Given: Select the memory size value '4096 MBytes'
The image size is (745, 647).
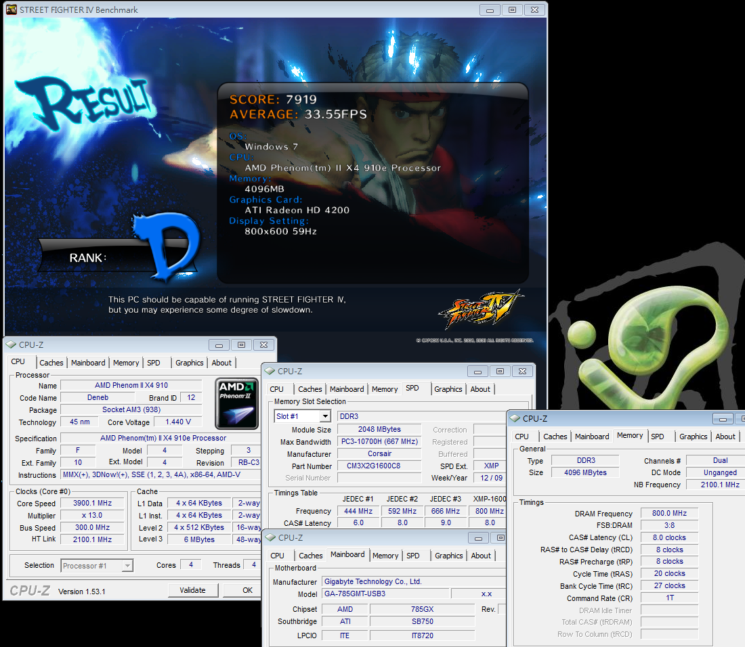Looking at the screenshot, I should click(x=585, y=472).
